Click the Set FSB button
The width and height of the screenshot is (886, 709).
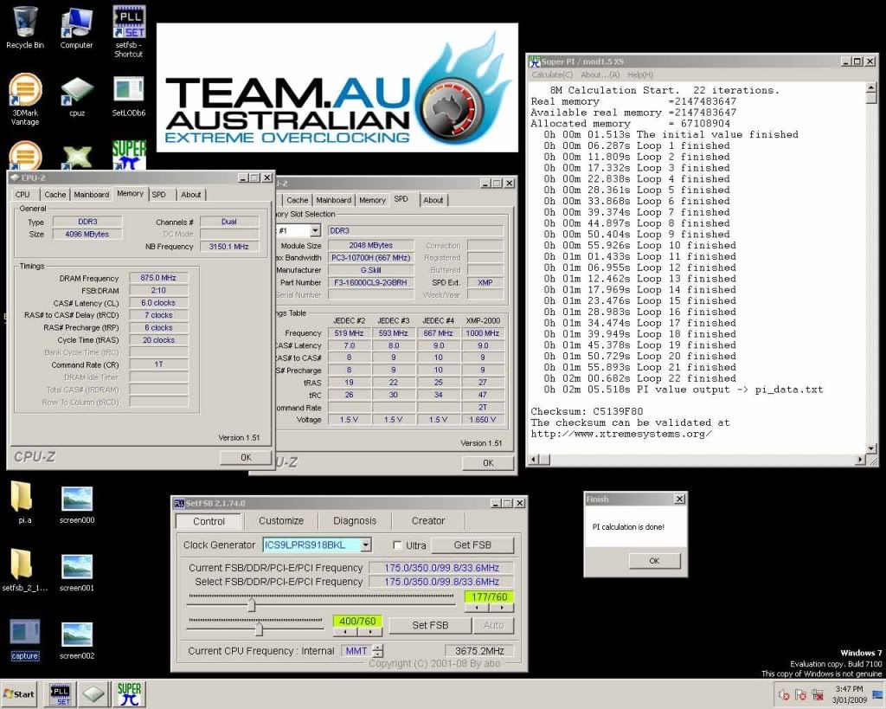pos(430,625)
